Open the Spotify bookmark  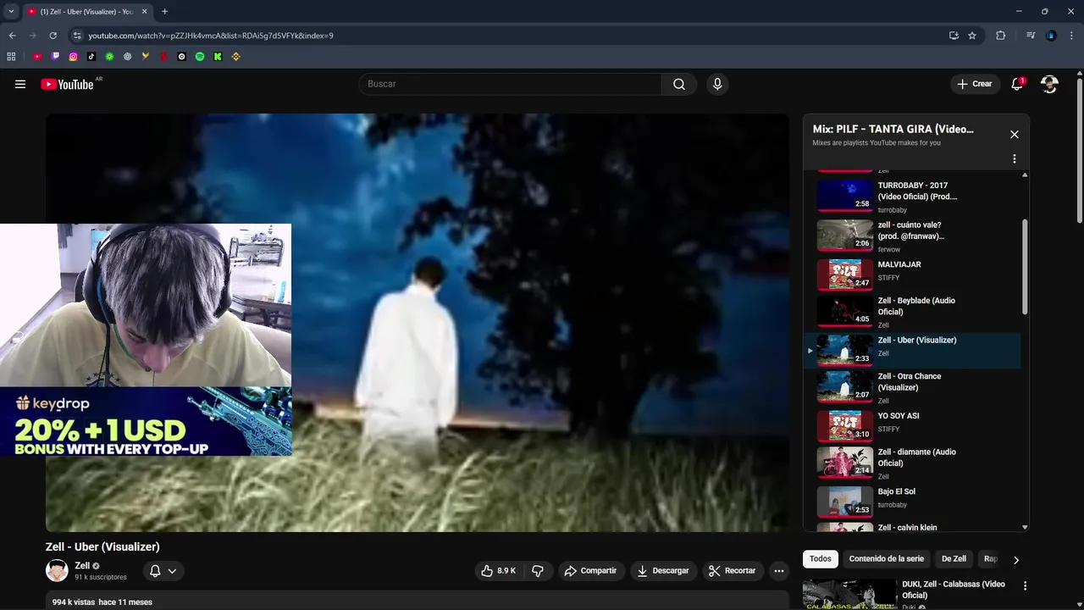click(200, 57)
